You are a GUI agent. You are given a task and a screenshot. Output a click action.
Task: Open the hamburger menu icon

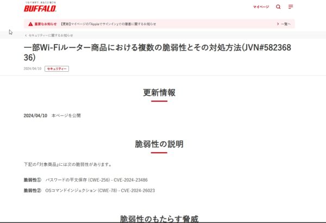291,7
